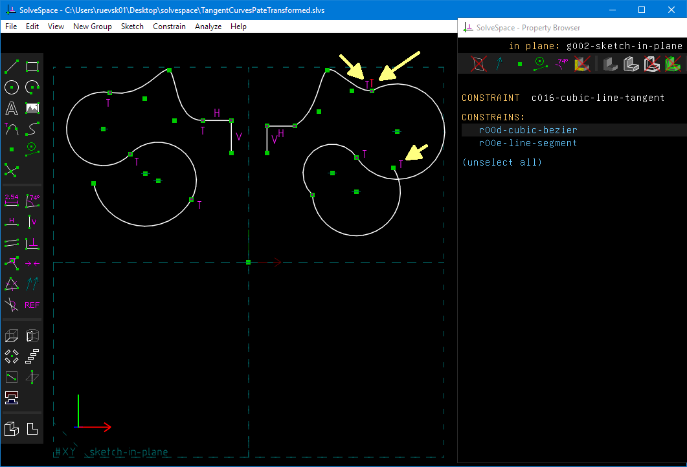This screenshot has height=467, width=687.
Task: Select the Arc of a Circle tool
Action: [32, 87]
